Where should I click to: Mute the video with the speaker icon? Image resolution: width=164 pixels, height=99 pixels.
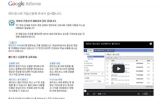[94, 94]
